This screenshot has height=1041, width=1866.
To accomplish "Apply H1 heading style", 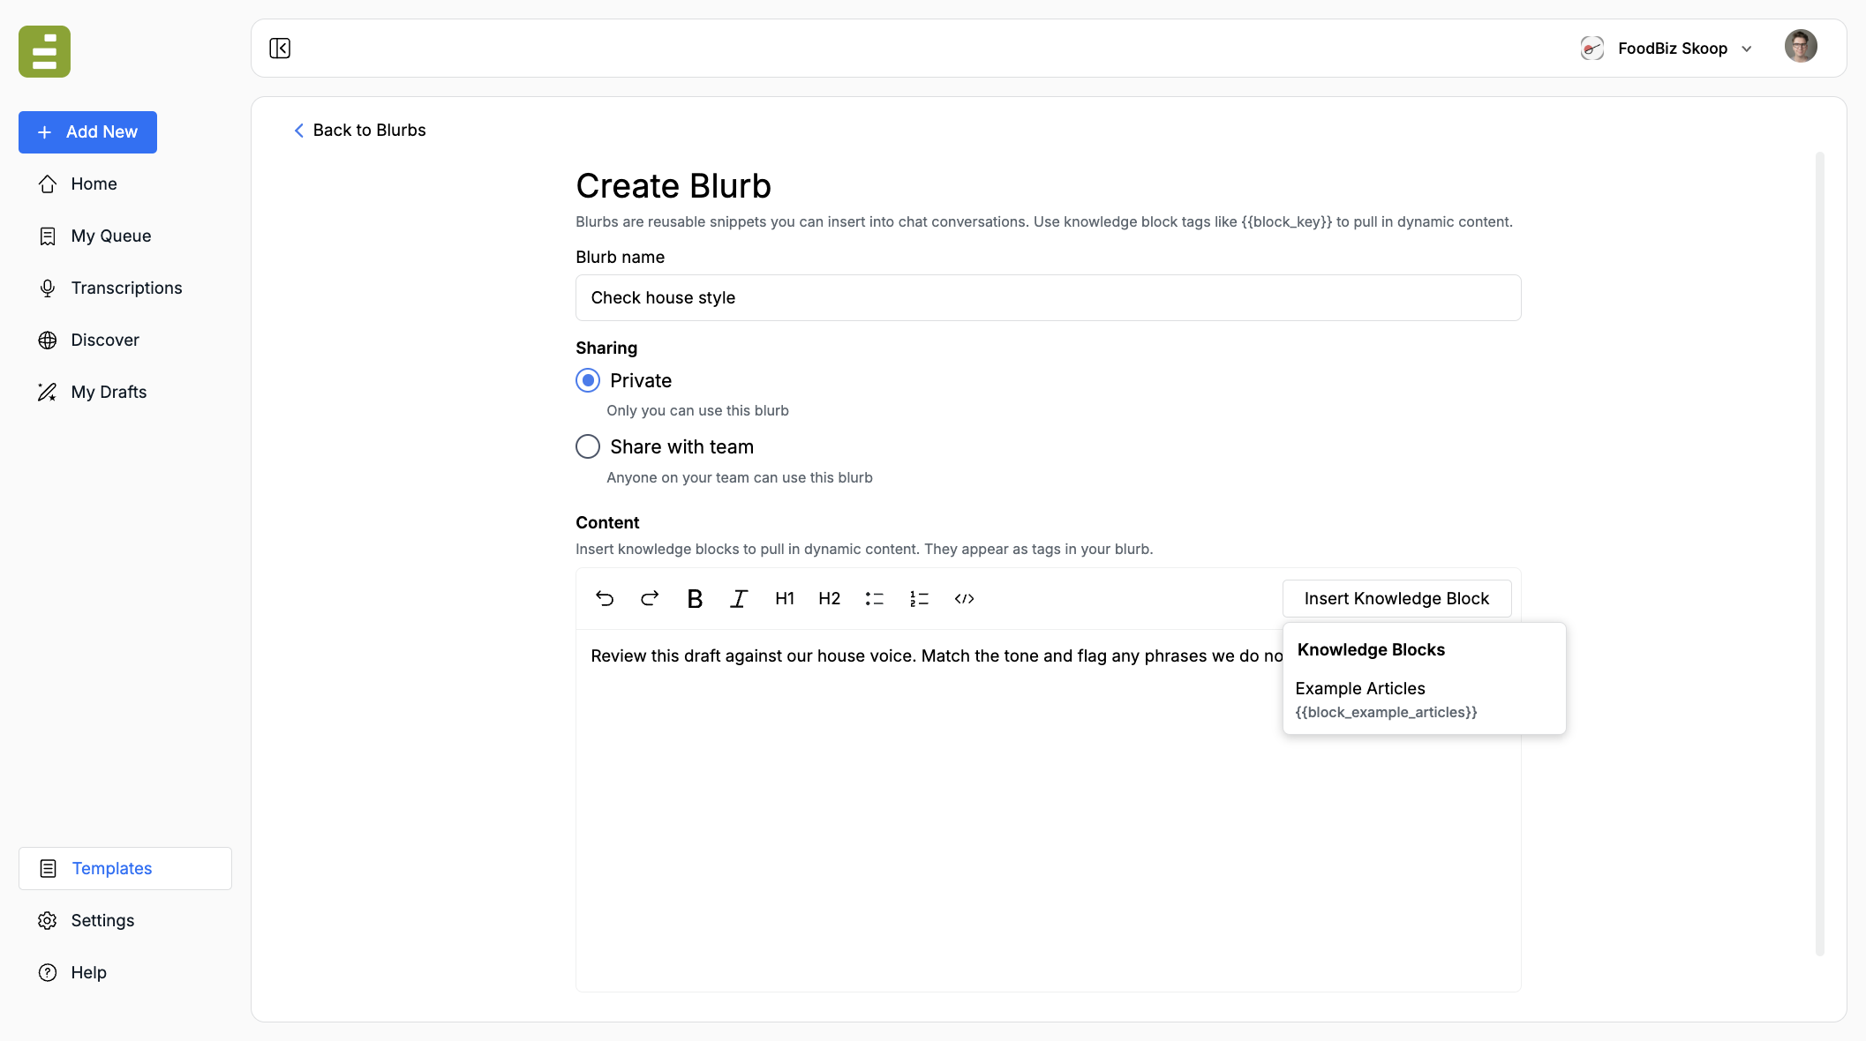I will pyautogui.click(x=785, y=598).
